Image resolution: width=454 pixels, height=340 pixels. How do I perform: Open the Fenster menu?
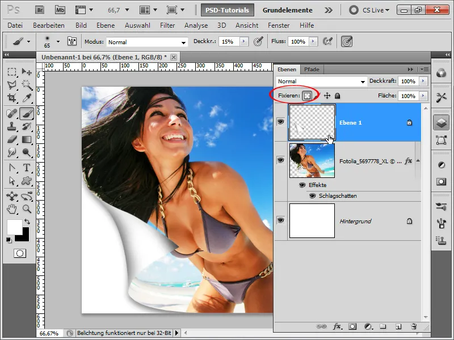279,25
